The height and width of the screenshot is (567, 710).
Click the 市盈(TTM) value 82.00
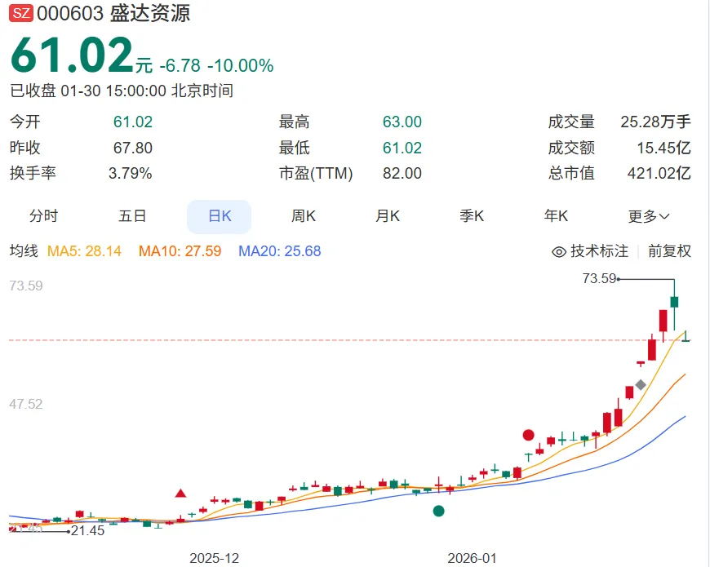tap(402, 173)
